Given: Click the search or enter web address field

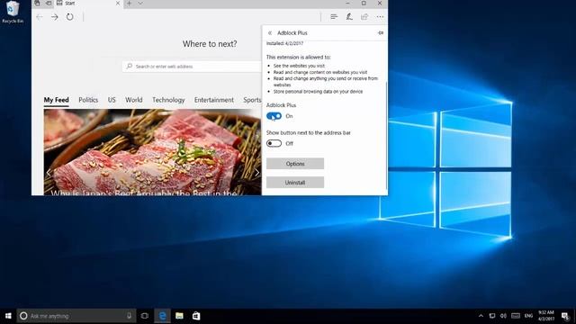Looking at the screenshot, I should (192, 67).
